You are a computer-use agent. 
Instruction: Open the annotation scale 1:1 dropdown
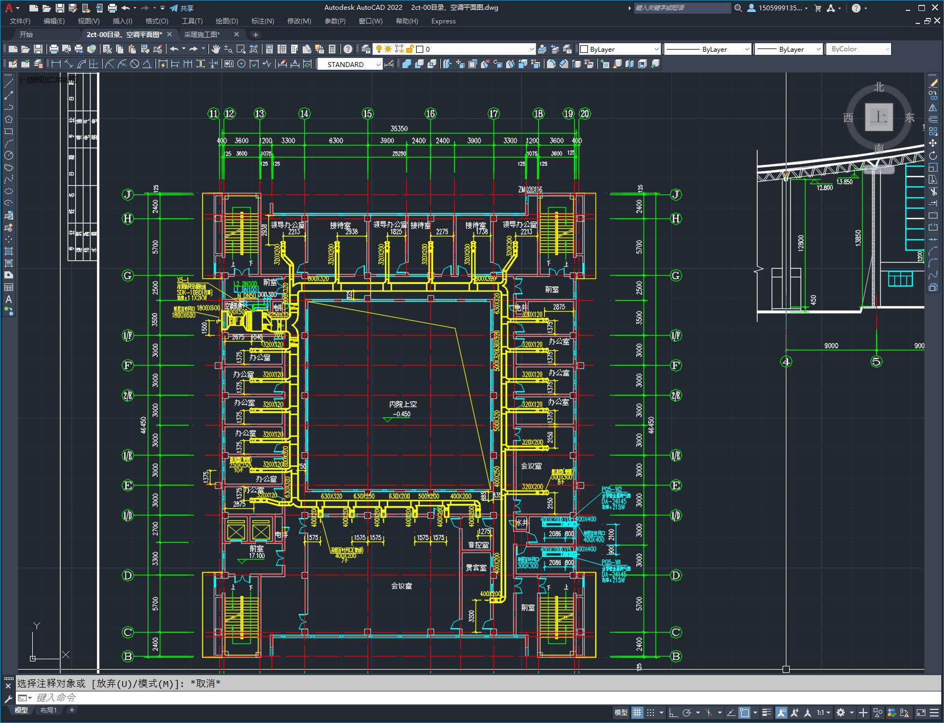tap(824, 712)
